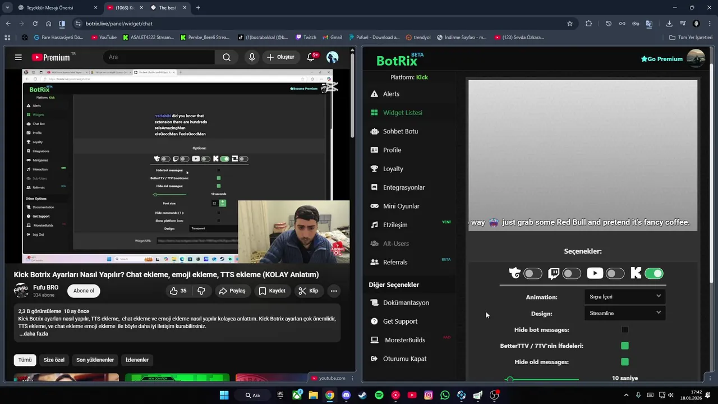Screen dimensions: 718x404
Task: Open the browser tab search dropdown arrow
Action: pyautogui.click(x=7, y=8)
